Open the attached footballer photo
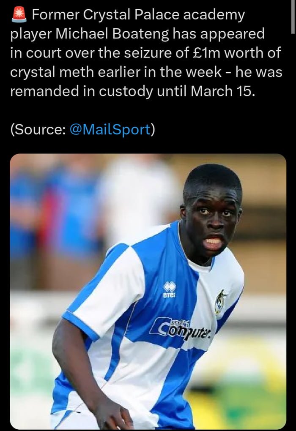Image resolution: width=296 pixels, height=431 pixels. click(x=148, y=292)
